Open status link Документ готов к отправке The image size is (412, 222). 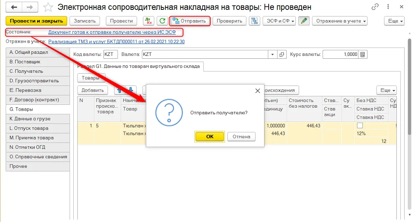[112, 32]
